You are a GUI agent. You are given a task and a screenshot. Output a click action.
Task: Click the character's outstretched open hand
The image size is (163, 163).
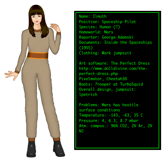[x=11, y=74]
